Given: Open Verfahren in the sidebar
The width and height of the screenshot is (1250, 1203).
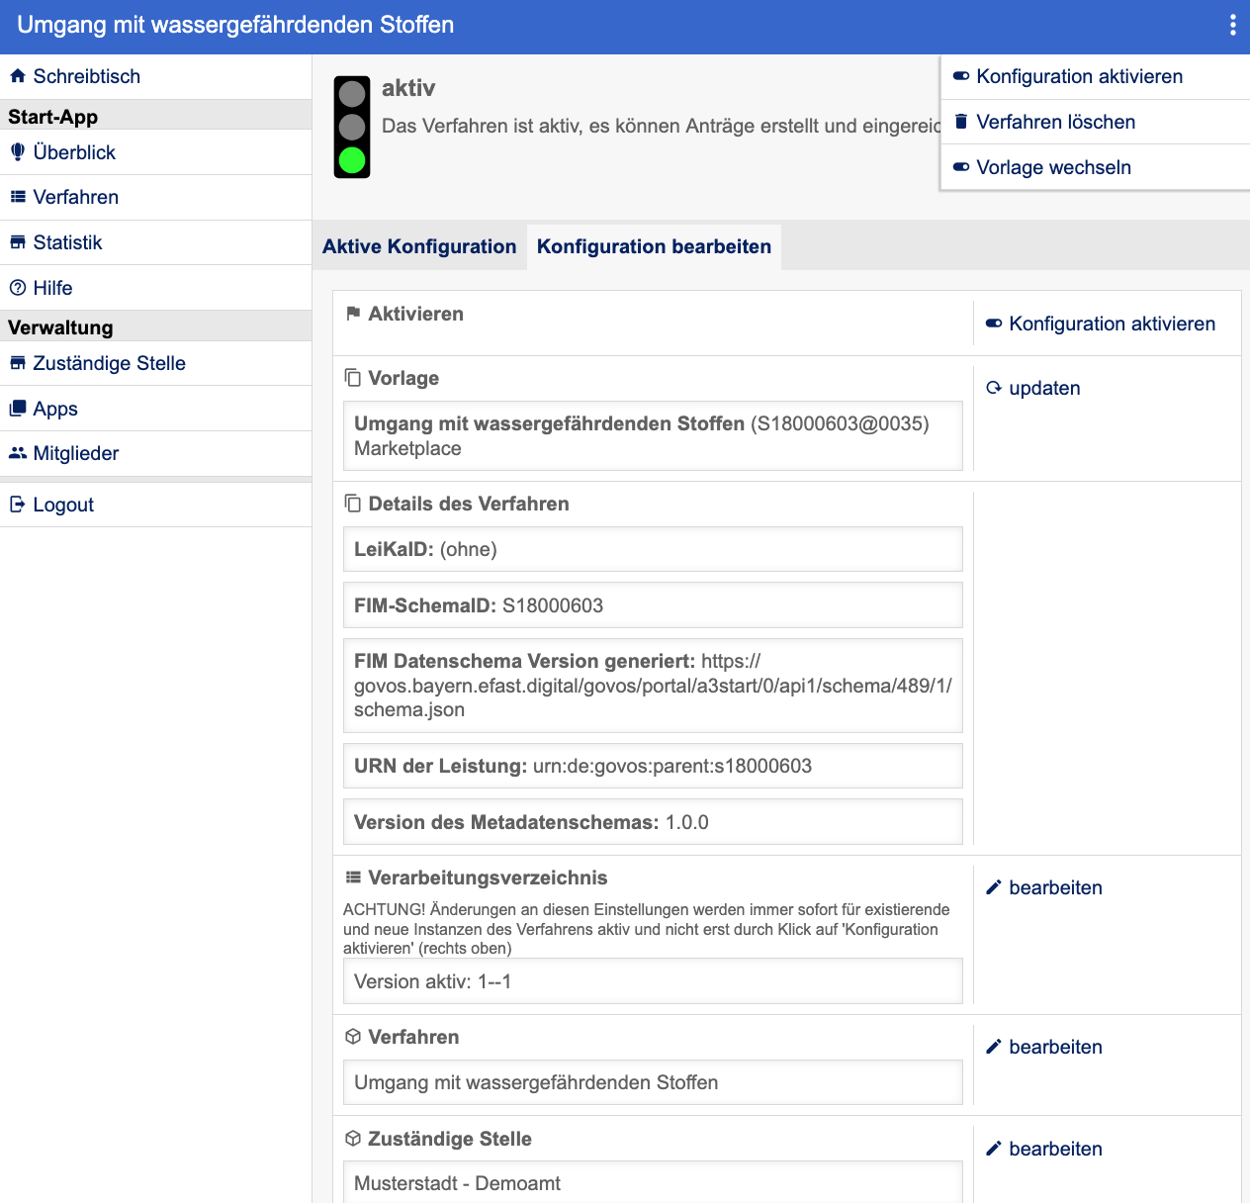Looking at the screenshot, I should click(x=76, y=198).
